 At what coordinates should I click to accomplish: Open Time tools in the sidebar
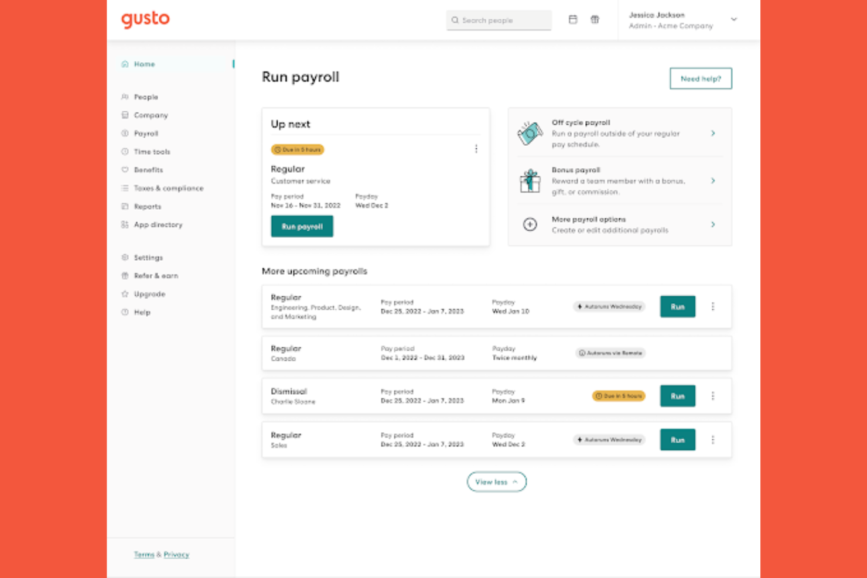point(150,151)
